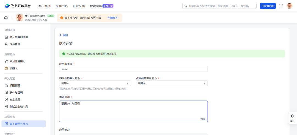The image size is (297, 135).
Task: Click the 开发者后台 button
Action: coord(268,6)
